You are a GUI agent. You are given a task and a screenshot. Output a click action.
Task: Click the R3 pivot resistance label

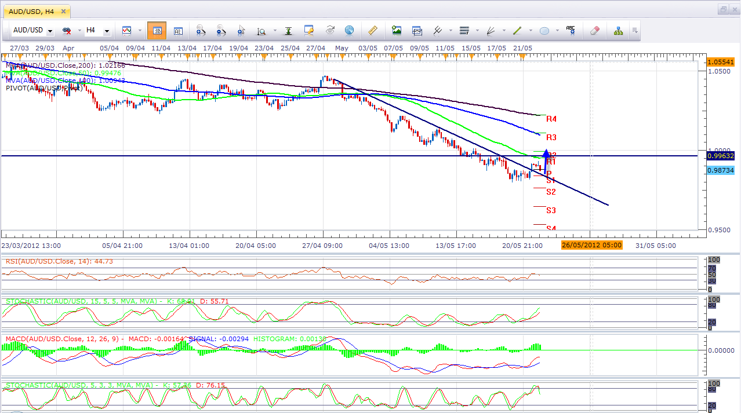coord(551,137)
